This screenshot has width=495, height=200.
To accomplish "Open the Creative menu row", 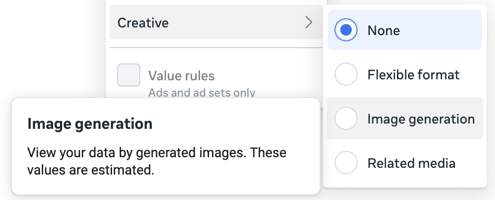I will click(x=216, y=22).
